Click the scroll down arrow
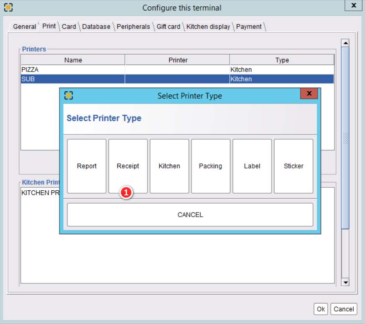The width and height of the screenshot is (365, 324). (345, 283)
